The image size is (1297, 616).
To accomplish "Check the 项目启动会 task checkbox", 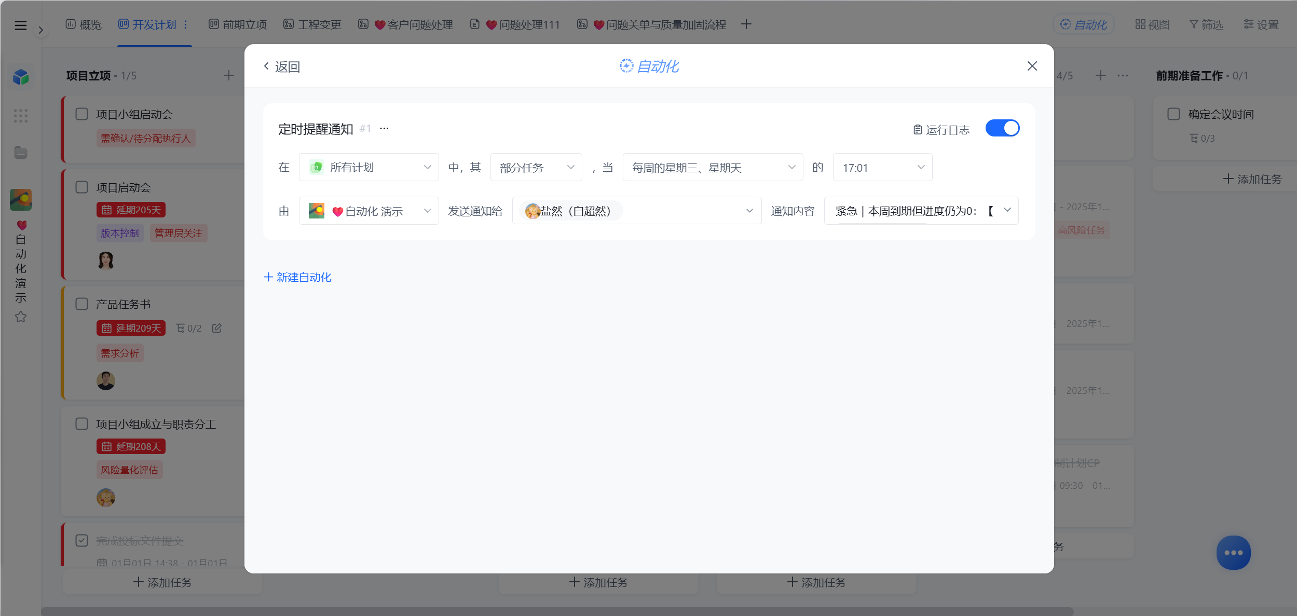I will pos(82,187).
